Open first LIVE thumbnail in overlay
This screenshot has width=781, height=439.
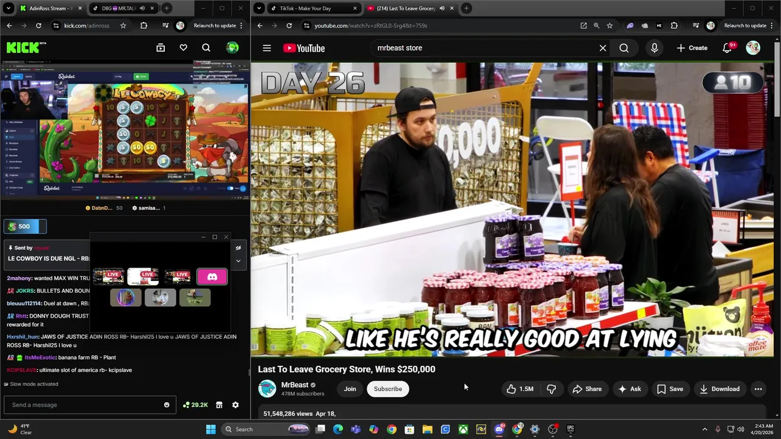(109, 277)
